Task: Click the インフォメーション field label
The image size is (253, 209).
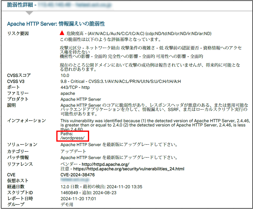Action: pos(27,121)
